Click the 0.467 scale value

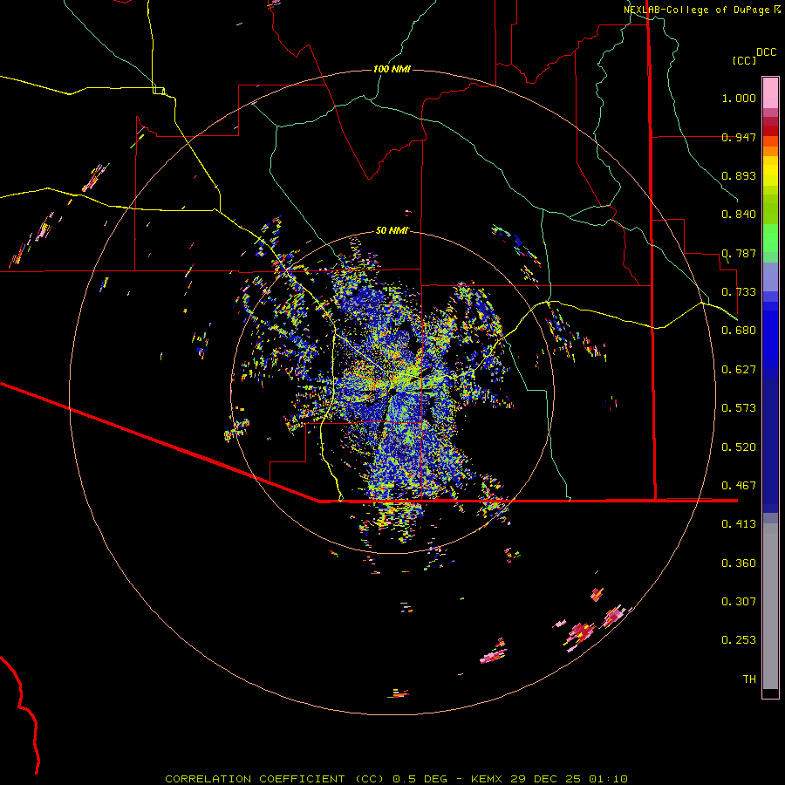[739, 486]
